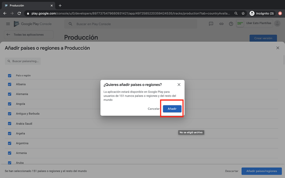Screen dimensions: 285x178
Task: Click the browser back arrow
Action: [x=5, y=13]
